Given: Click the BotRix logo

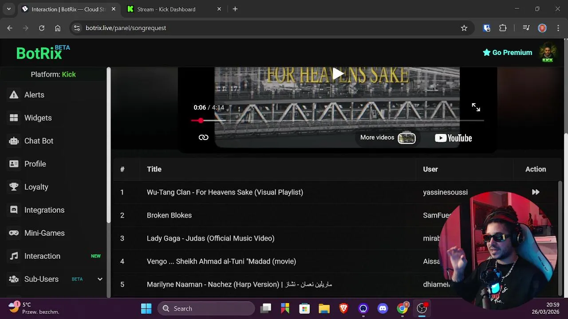Looking at the screenshot, I should point(43,53).
